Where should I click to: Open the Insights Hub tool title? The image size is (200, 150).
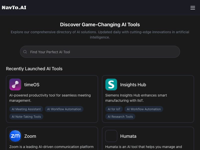pos(133,85)
